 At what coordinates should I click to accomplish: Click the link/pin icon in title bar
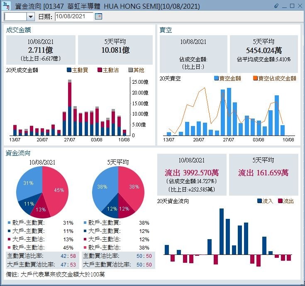coord(277,6)
